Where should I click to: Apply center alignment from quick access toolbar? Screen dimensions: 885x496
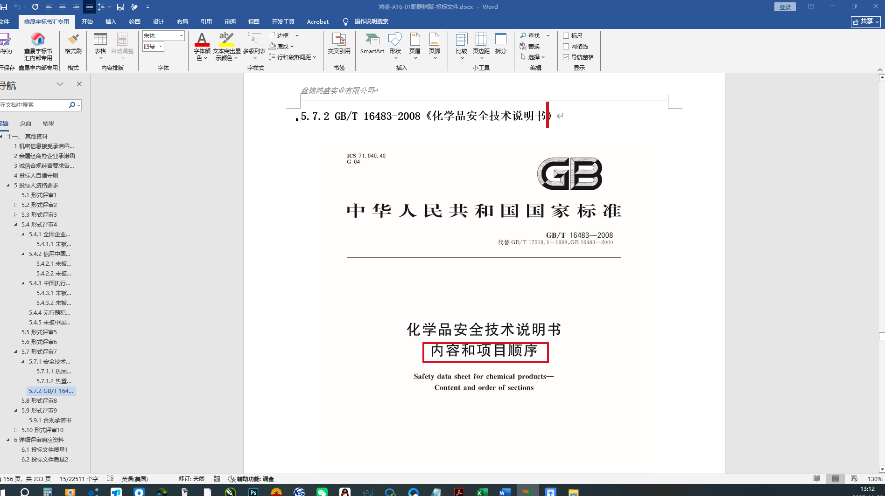coord(62,7)
